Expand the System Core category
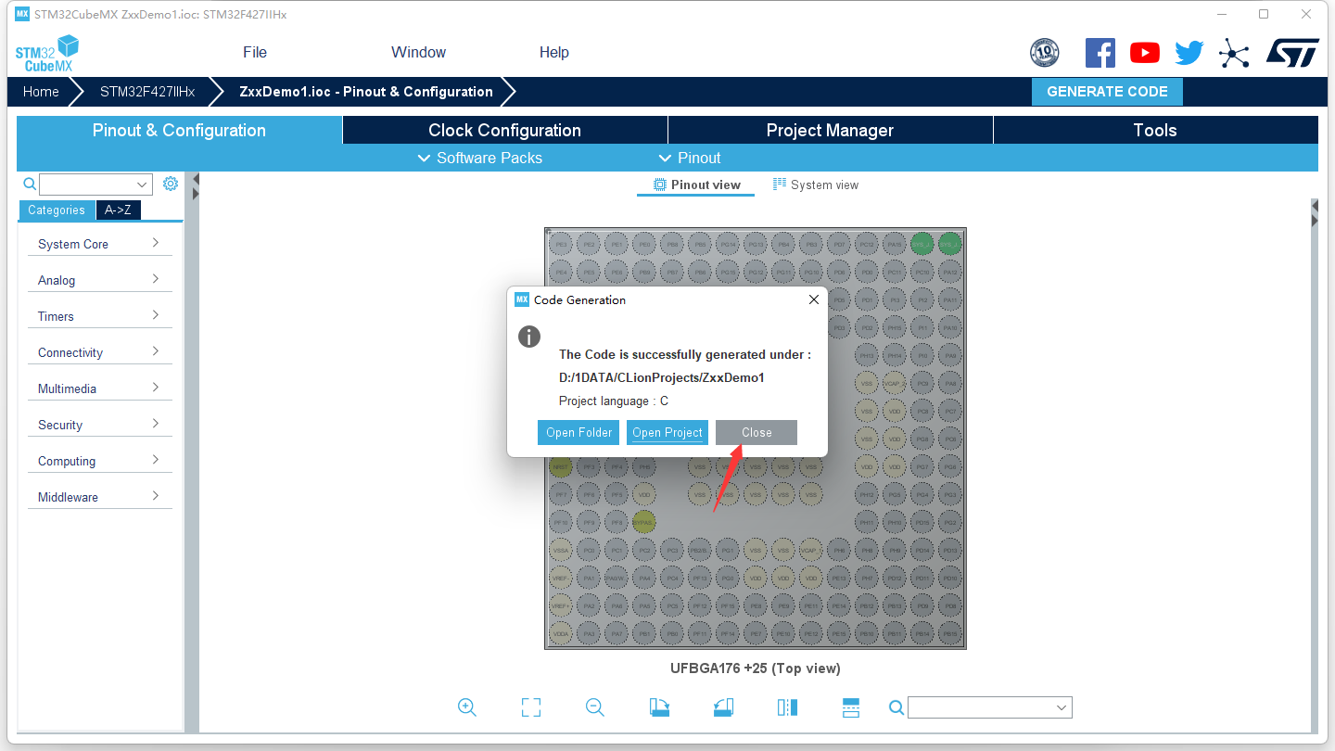 click(100, 244)
